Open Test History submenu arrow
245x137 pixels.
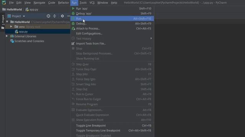[151, 38]
